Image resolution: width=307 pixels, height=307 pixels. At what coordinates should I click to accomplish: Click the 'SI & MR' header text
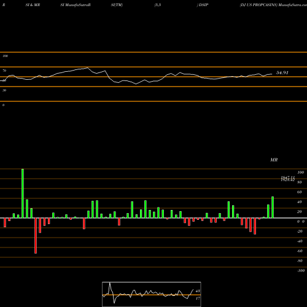33,5
